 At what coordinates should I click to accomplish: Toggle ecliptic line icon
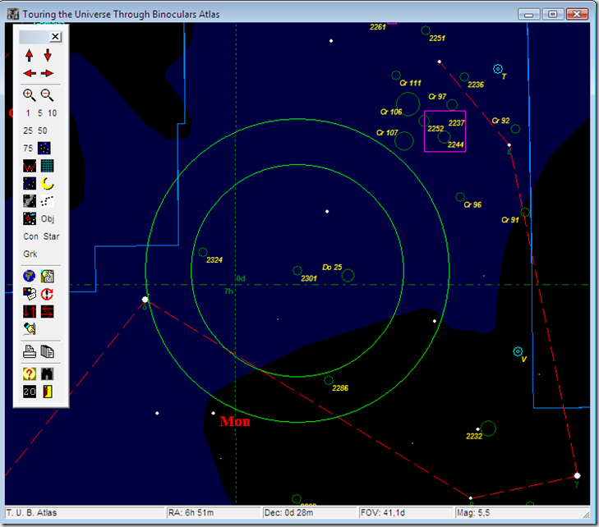pyautogui.click(x=30, y=184)
